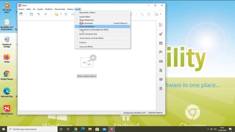235x132 pixels.
Task: Expand the arrow beside the yellow topic icon
Action: (61, 14)
